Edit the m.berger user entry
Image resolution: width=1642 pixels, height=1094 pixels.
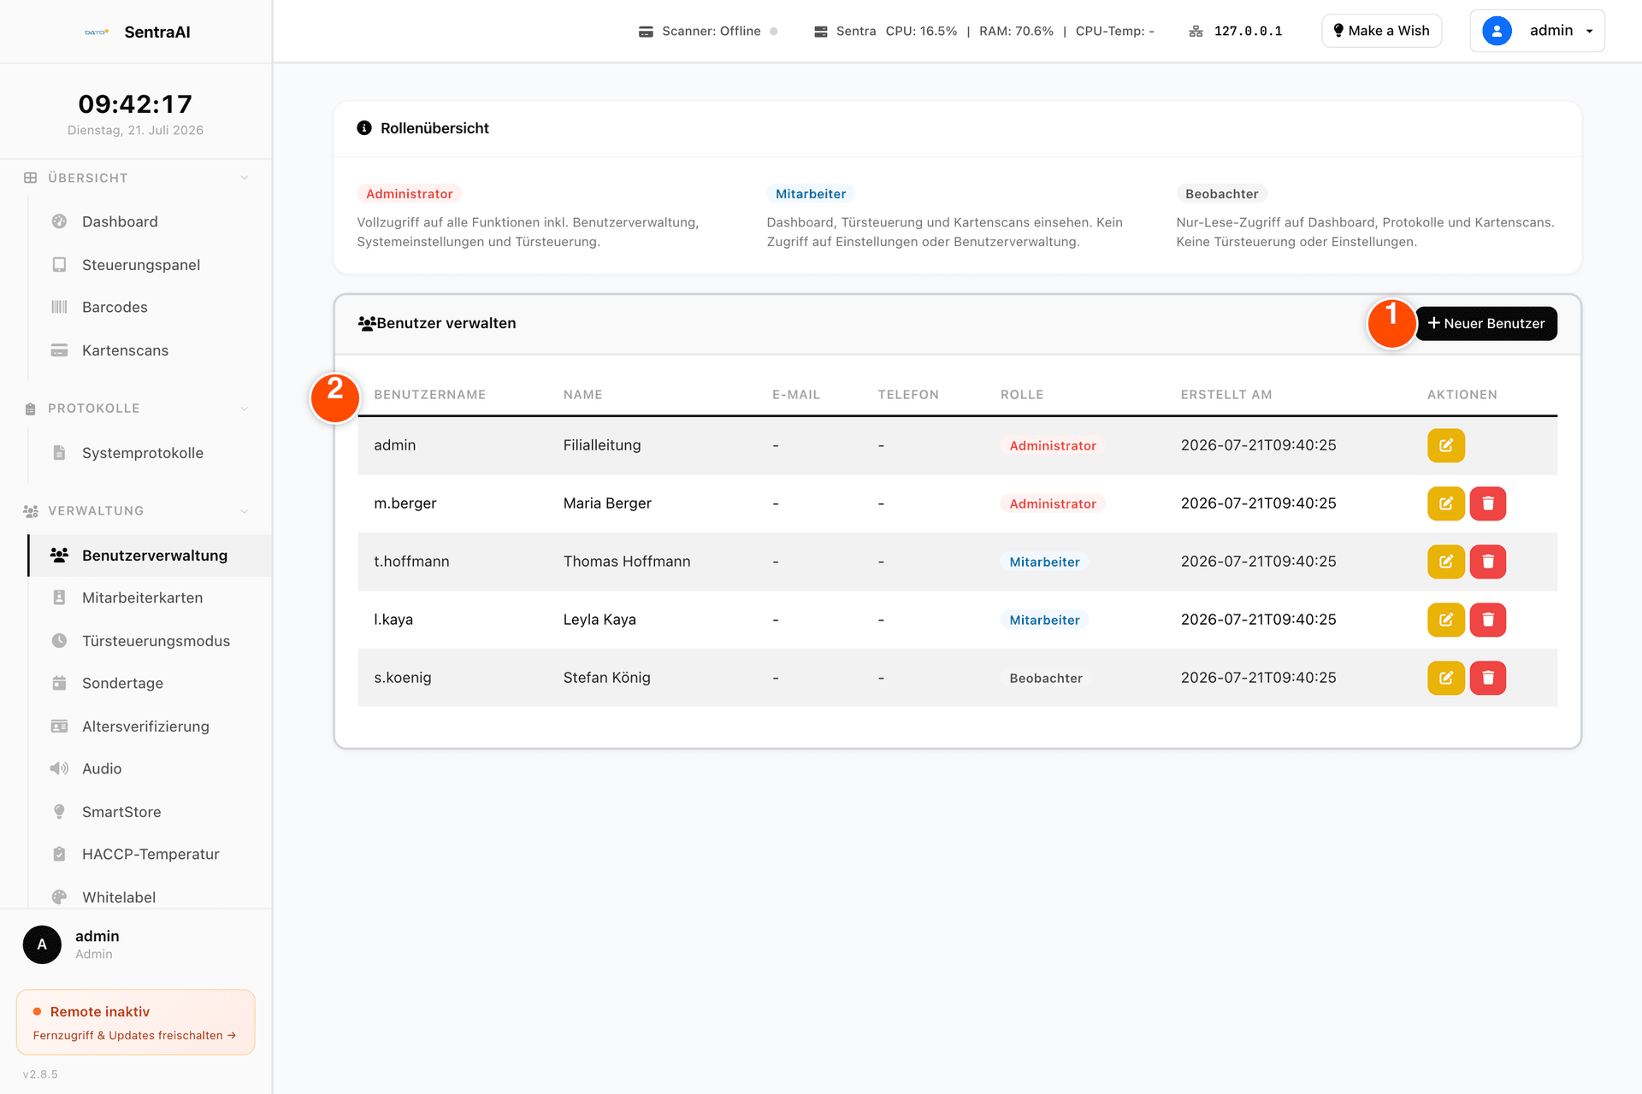pos(1445,503)
